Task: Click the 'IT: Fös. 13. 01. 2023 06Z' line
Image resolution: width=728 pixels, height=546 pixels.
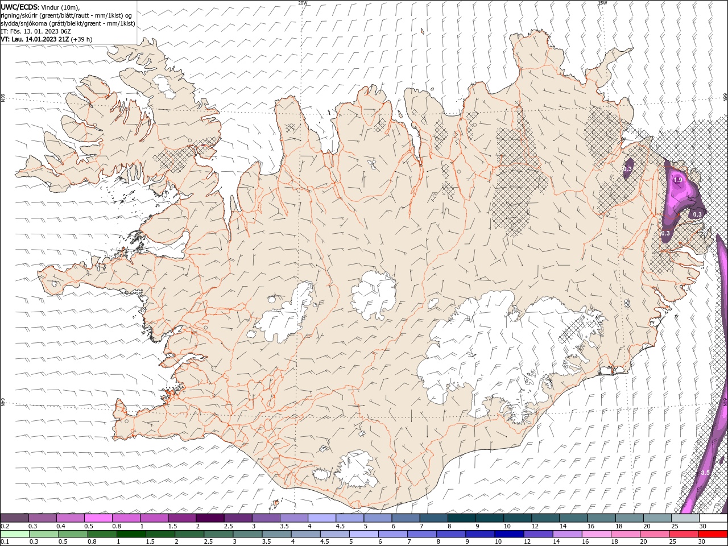Action: (x=36, y=31)
